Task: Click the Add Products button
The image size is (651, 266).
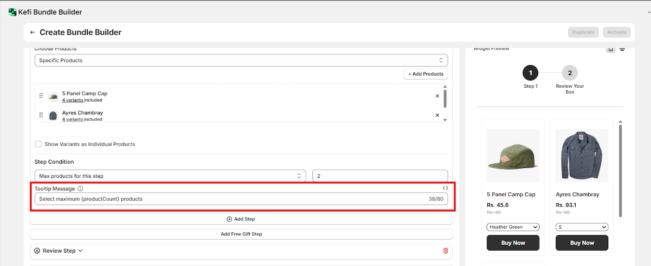Action: click(x=426, y=74)
